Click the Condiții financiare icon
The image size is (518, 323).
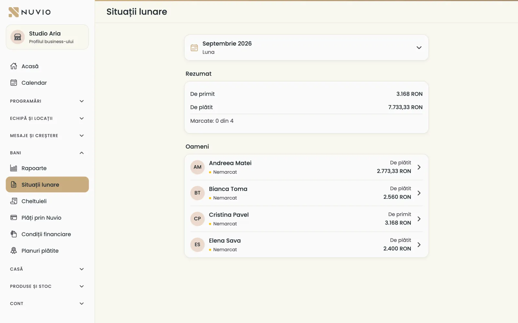click(14, 234)
